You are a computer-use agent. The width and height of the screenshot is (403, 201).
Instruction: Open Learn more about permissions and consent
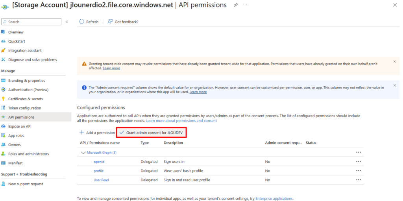click(181, 120)
